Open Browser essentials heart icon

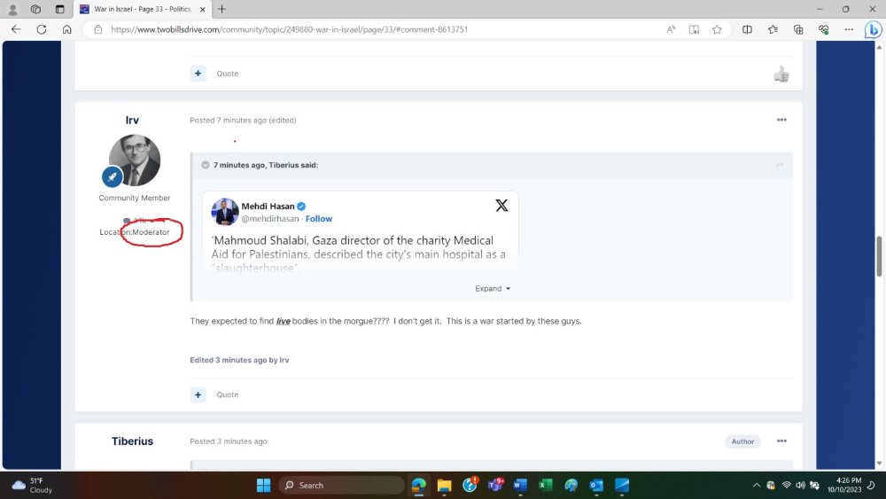click(823, 29)
